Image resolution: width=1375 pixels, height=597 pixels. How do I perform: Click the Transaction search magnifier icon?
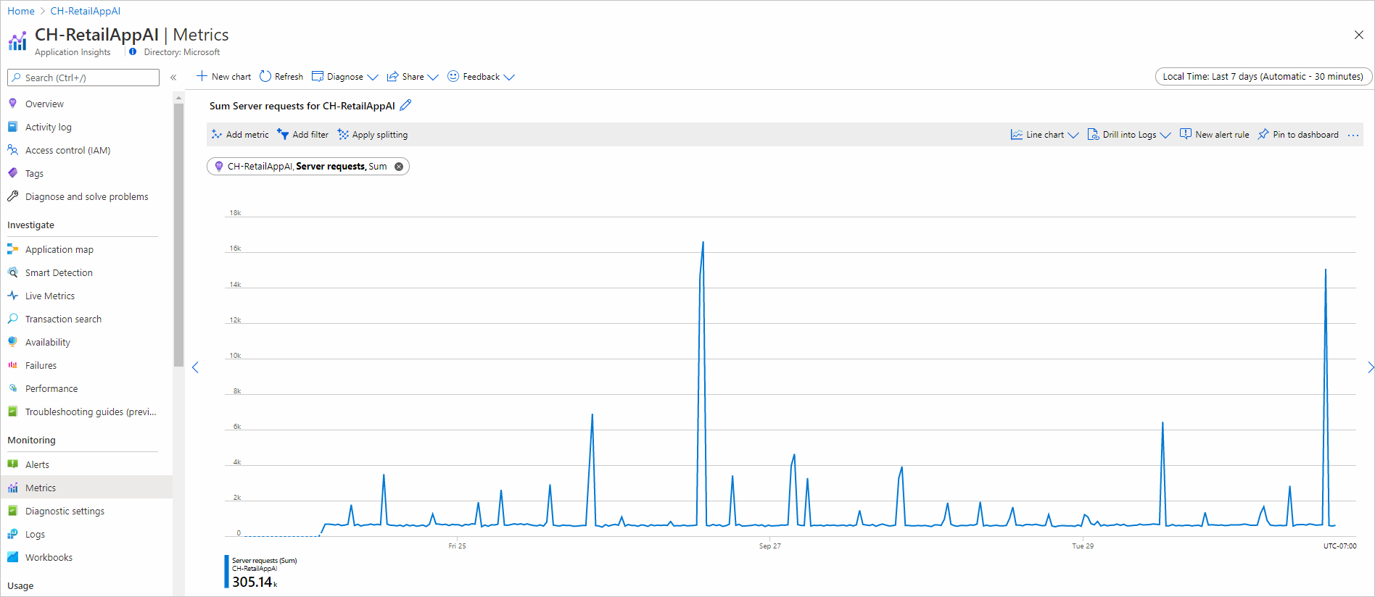click(x=13, y=319)
